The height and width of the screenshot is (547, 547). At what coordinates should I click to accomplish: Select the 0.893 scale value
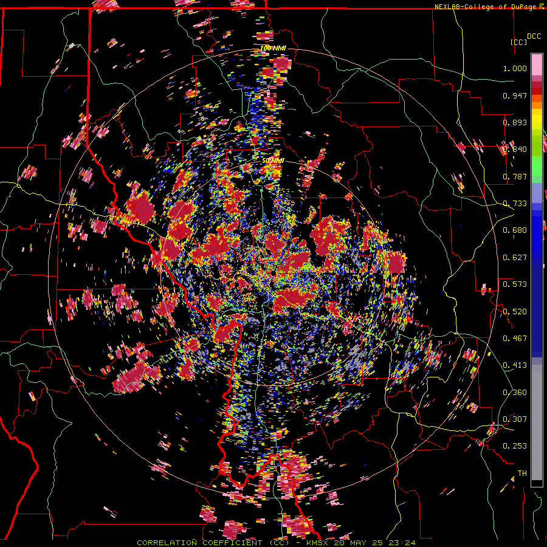(515, 122)
